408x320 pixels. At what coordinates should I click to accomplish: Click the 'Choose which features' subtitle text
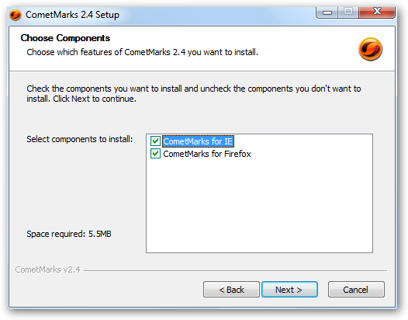142,52
